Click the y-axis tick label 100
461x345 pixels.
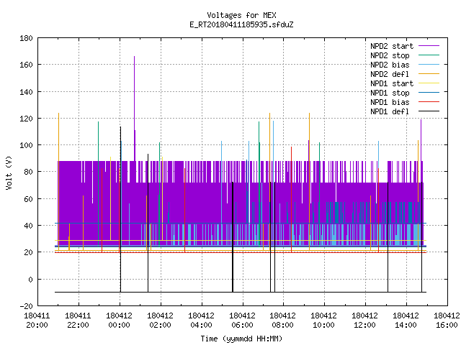26,145
